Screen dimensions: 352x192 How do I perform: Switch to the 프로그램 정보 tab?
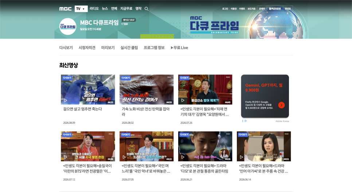click(154, 48)
